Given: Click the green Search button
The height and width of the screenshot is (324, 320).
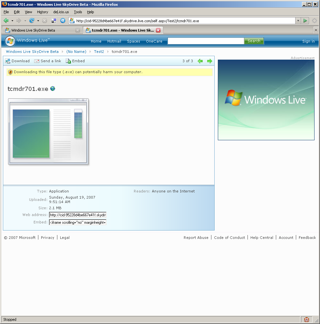Looking at the screenshot, I should coord(254,41).
